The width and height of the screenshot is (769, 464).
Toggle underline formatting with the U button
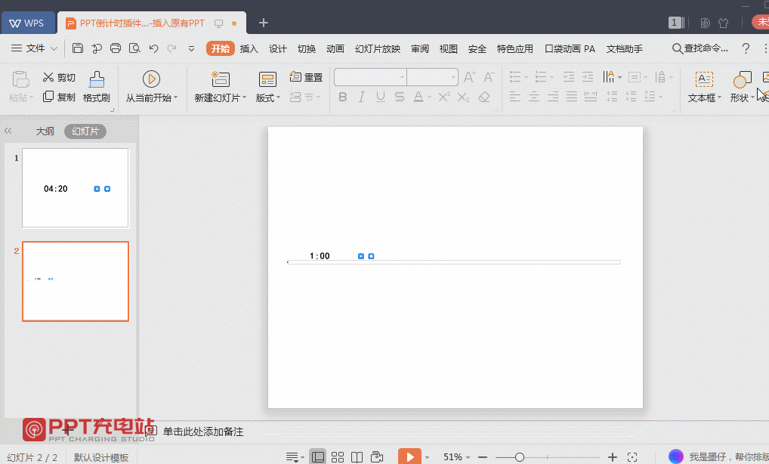(x=380, y=97)
